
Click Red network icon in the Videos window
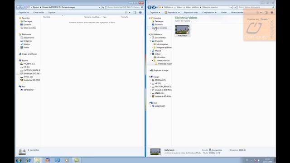click(151, 103)
